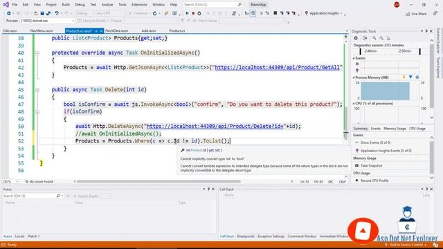This screenshot has width=443, height=249.
Task: Save the current file icon
Action: click(42, 13)
